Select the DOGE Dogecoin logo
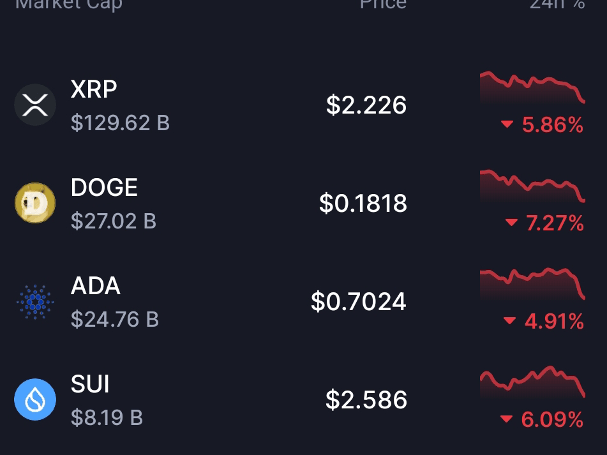Image resolution: width=607 pixels, height=455 pixels. 35,203
